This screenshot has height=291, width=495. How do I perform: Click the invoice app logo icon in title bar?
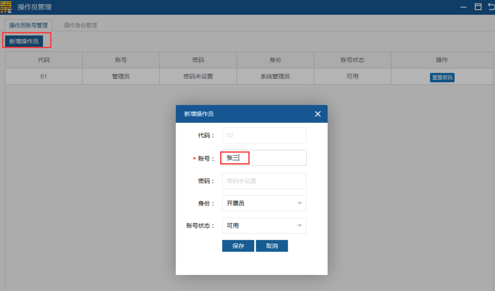coord(6,7)
